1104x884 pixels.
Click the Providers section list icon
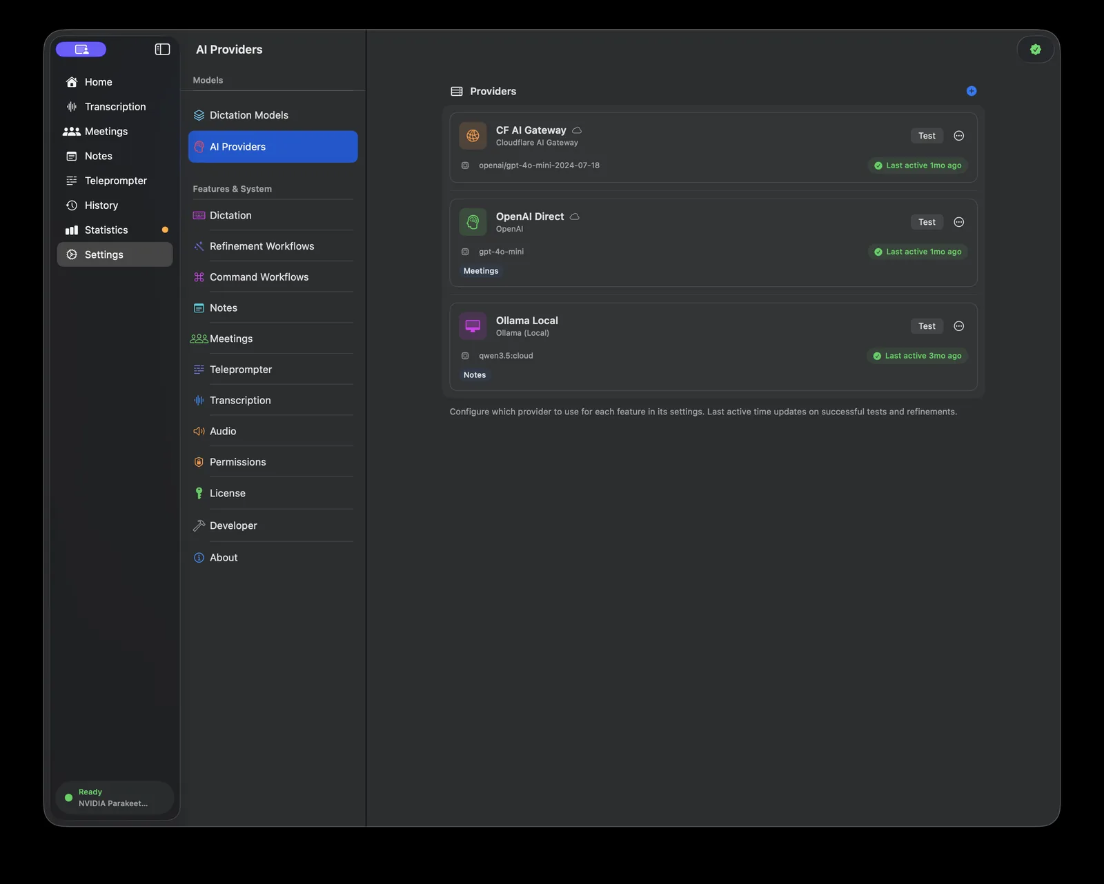457,91
